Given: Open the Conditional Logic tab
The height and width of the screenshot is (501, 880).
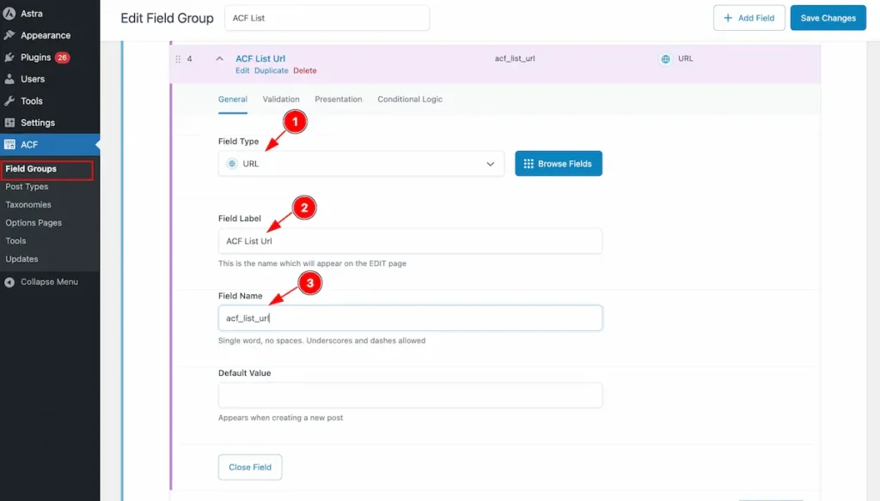Looking at the screenshot, I should (x=410, y=100).
